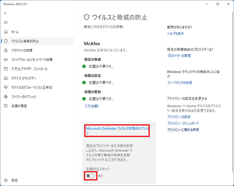The image size is (234, 186).
Task: Click the McAfee は有効になっています text
Action: 106,50
